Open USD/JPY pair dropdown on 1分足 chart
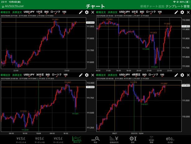The width and height of the screenshot is (191, 144). pyautogui.click(x=29, y=12)
